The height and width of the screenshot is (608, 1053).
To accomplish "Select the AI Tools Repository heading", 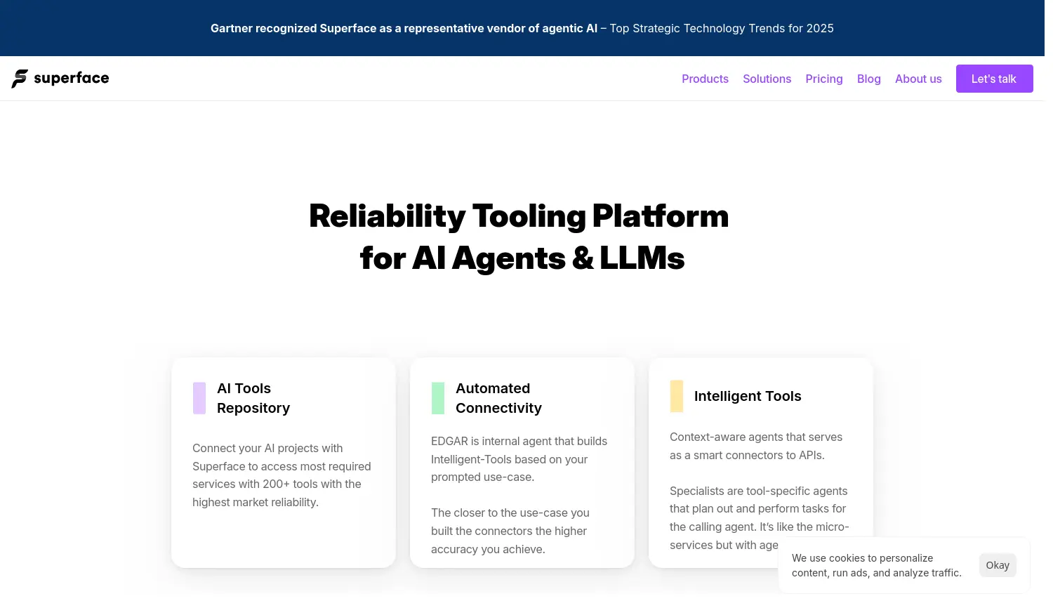I will [x=253, y=398].
